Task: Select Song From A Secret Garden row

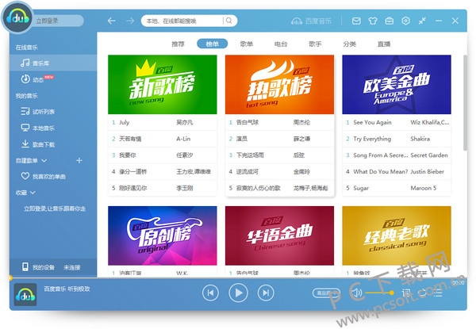Action: click(397, 155)
